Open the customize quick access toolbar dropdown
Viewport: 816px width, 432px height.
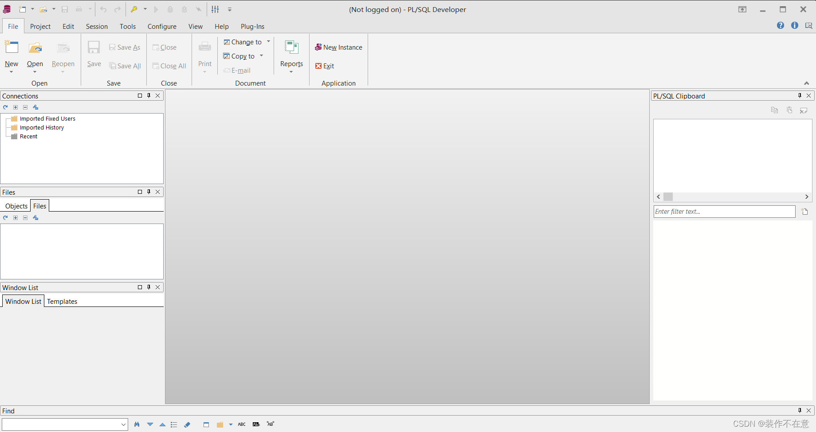230,9
